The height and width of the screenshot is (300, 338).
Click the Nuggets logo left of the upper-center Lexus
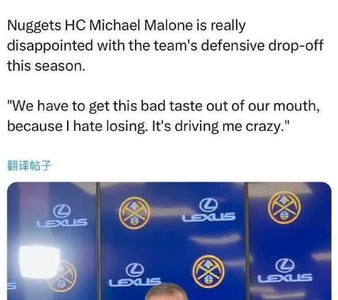(x=135, y=213)
